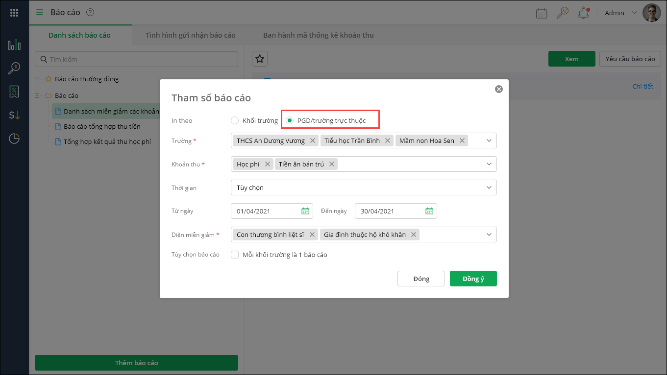Select the Khối trường radio button
This screenshot has height=375, width=667.
tap(235, 120)
